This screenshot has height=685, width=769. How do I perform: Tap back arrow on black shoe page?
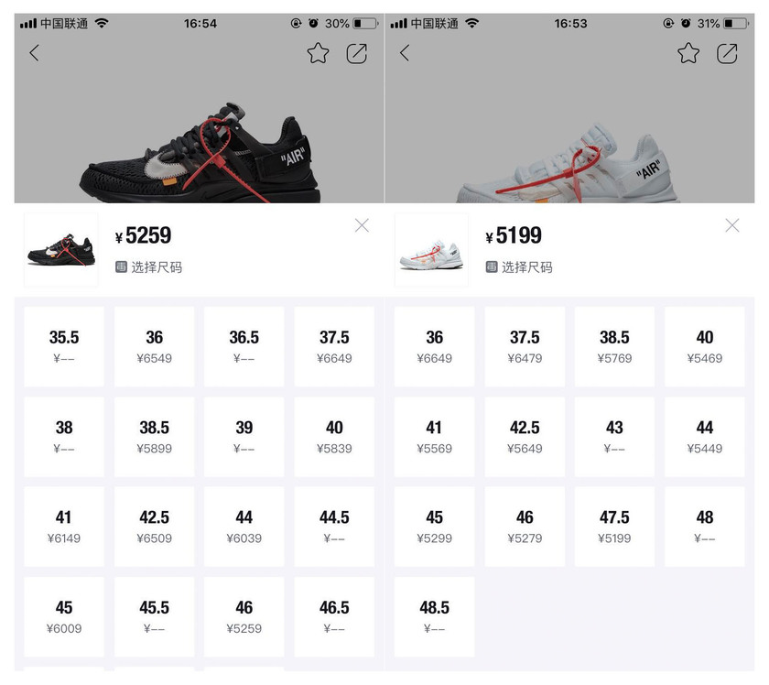click(34, 53)
